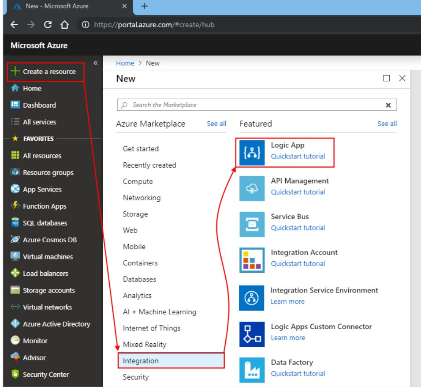
Task: Select Mixed Reality category
Action: coord(145,345)
